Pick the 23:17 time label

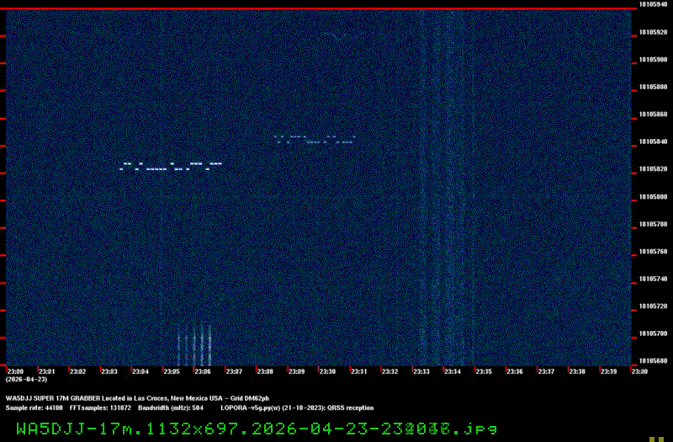pyautogui.click(x=546, y=371)
